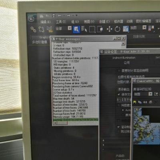Select the Auto radio button
This screenshot has width=160, height=160.
(123, 110)
